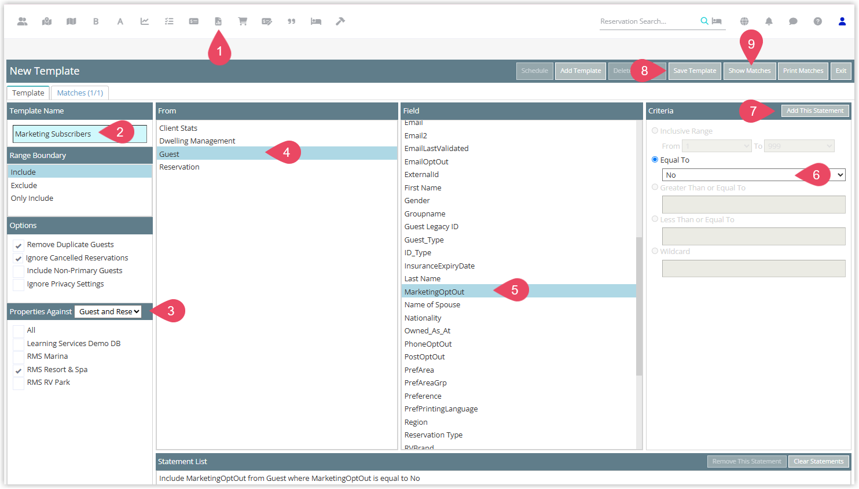Select Reservation in the From list
This screenshot has width=859, height=489.
(x=277, y=167)
